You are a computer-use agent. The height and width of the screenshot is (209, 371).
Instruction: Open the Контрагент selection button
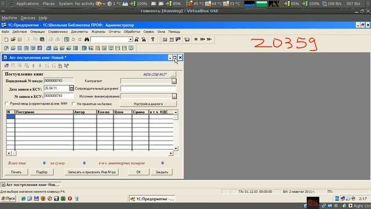174,81
